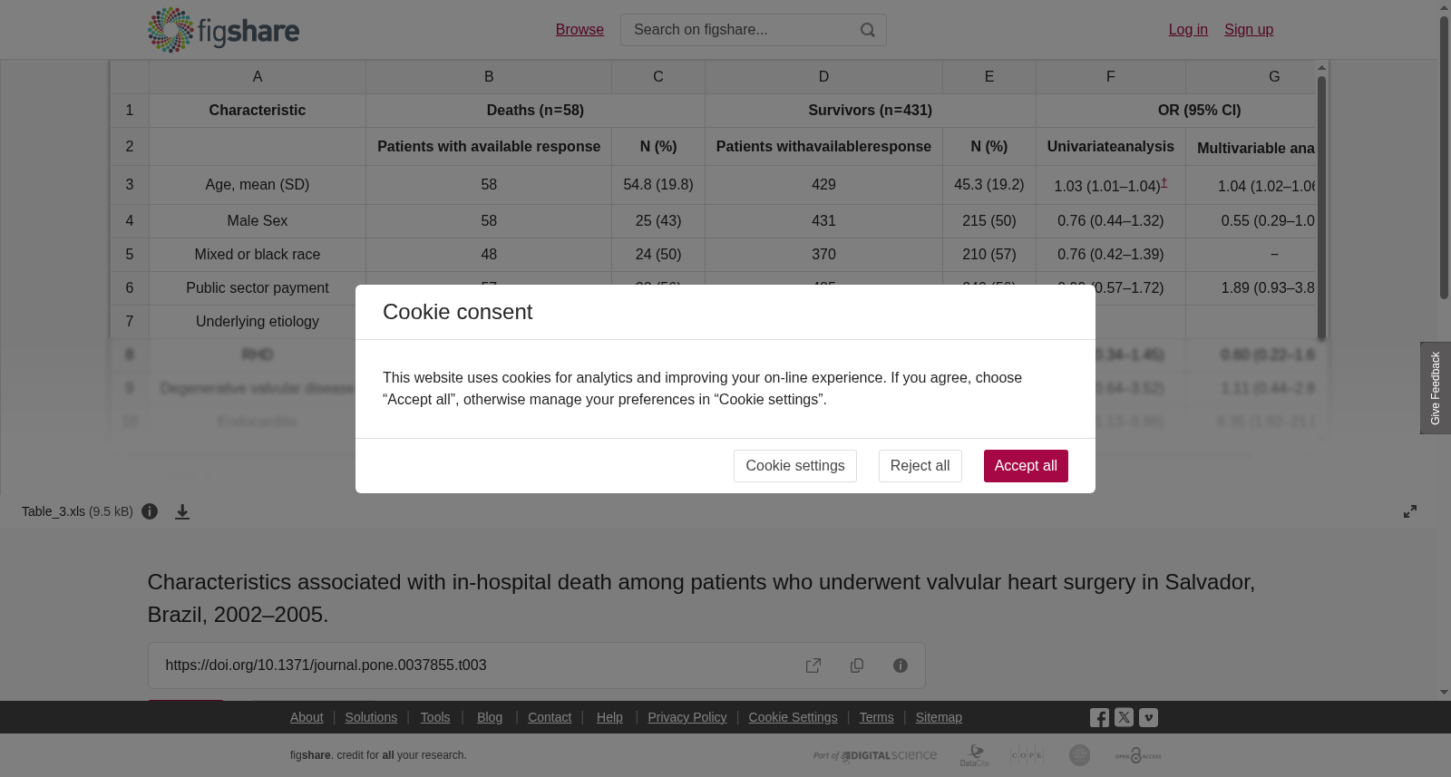
Task: Open the Tools footer link
Action: 435,717
